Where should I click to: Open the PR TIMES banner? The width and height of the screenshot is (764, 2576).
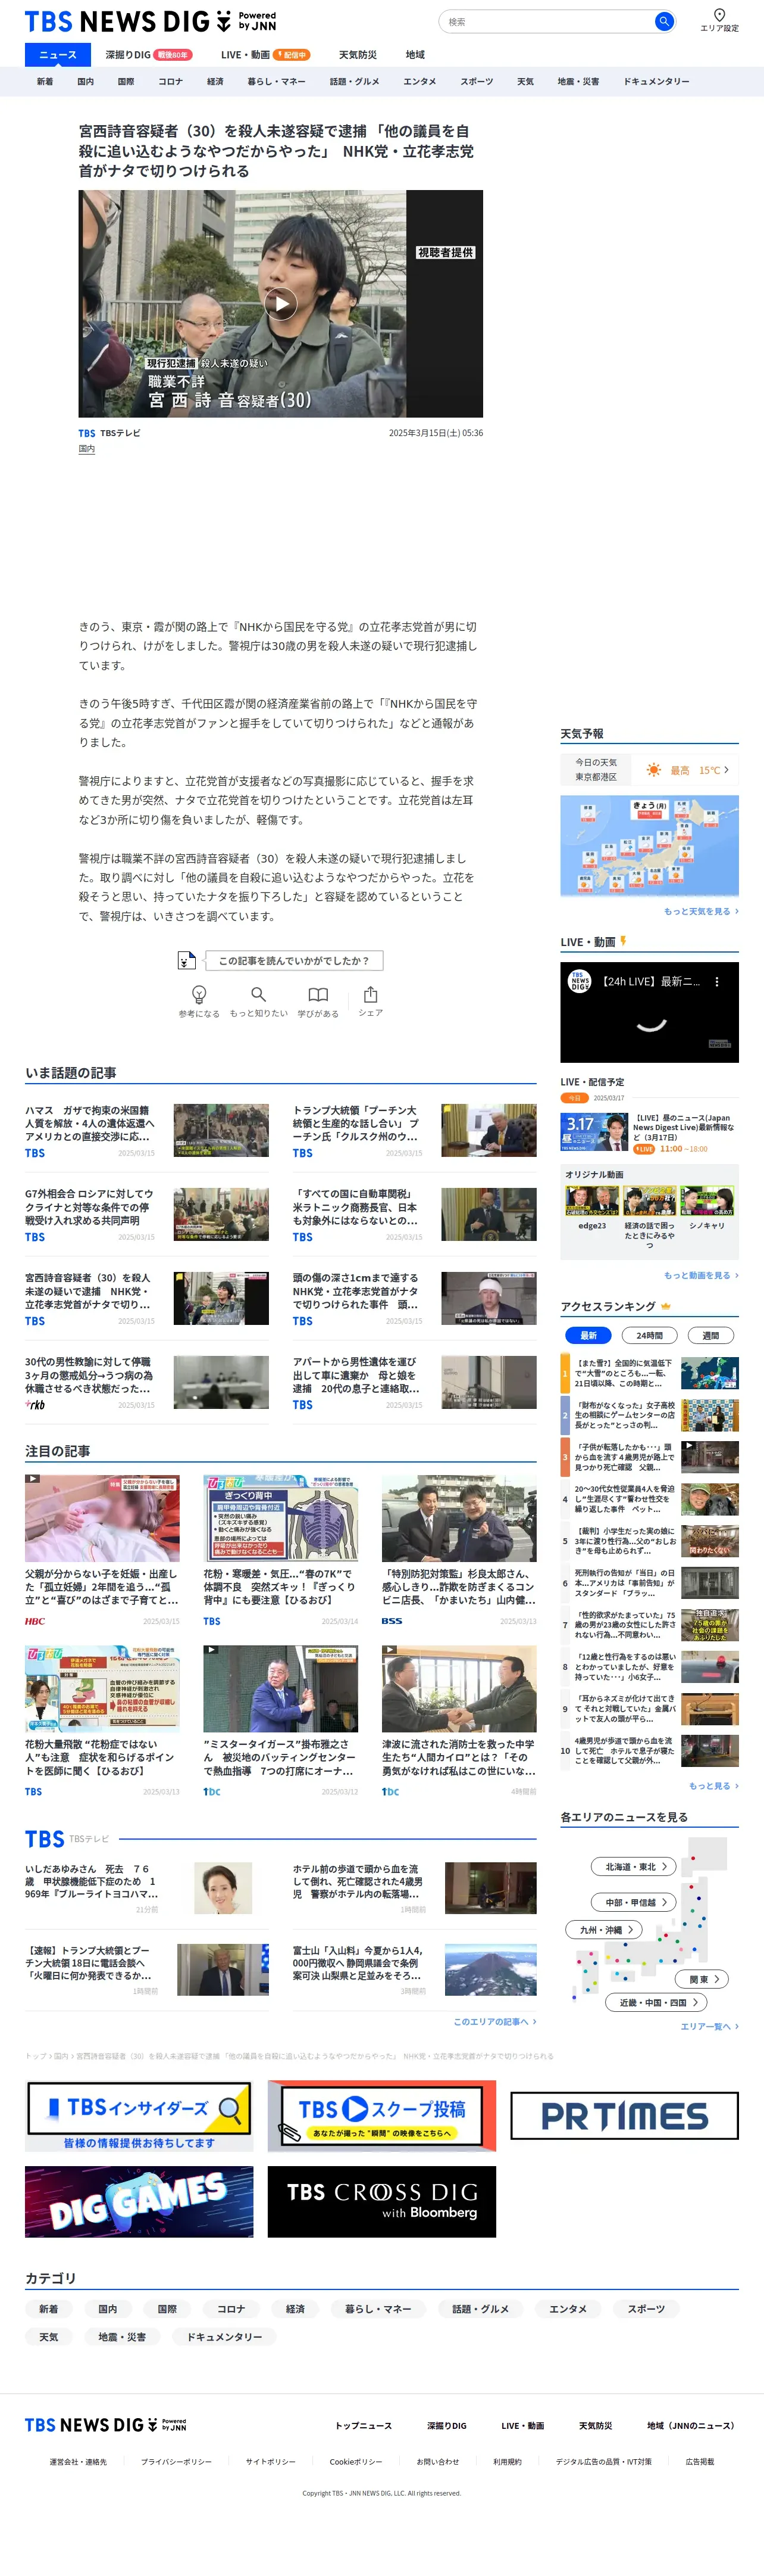(624, 2116)
